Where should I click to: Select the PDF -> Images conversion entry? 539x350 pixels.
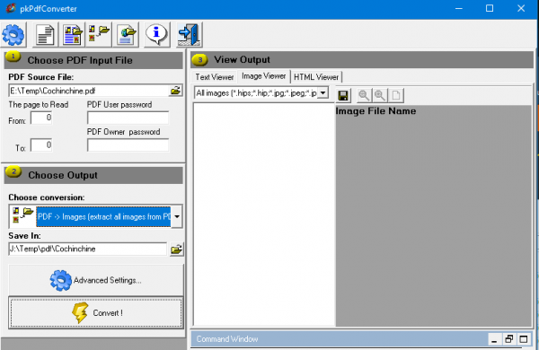[x=103, y=217]
